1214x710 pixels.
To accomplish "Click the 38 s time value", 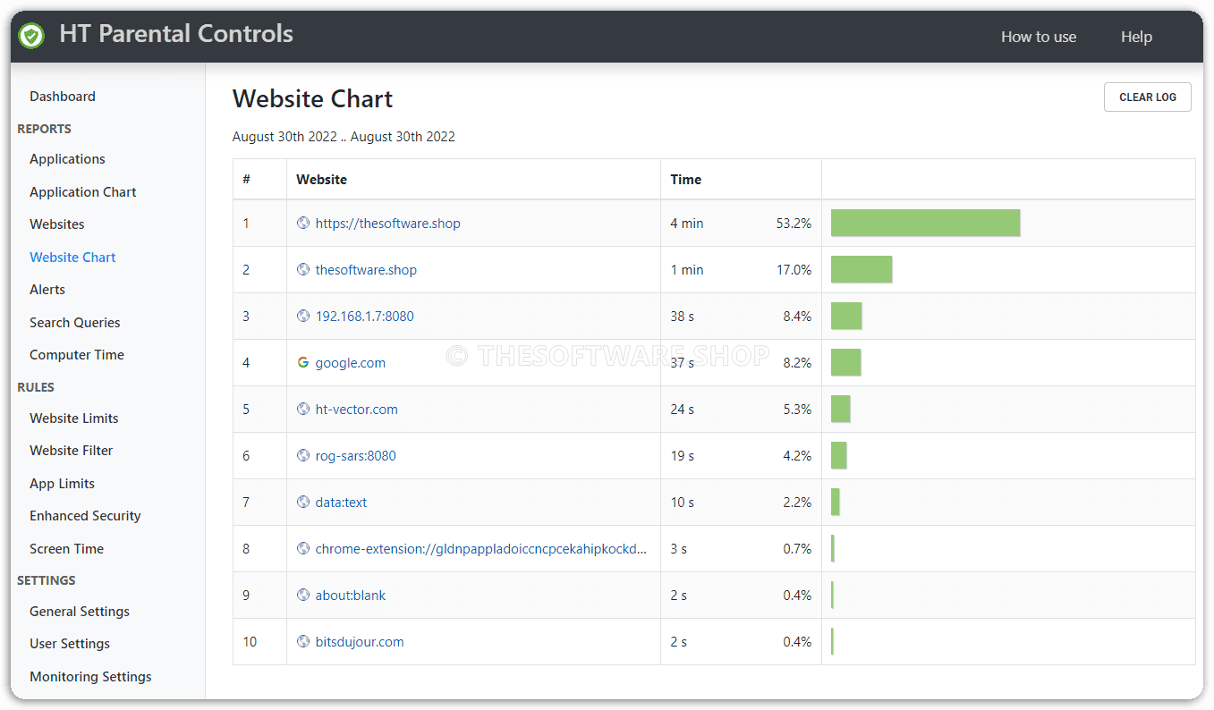I will coord(683,317).
